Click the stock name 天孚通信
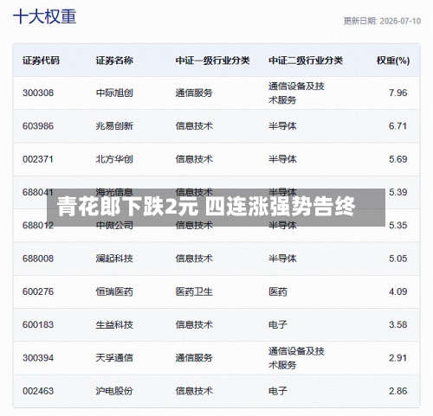The height and width of the screenshot is (416, 433). pos(114,358)
